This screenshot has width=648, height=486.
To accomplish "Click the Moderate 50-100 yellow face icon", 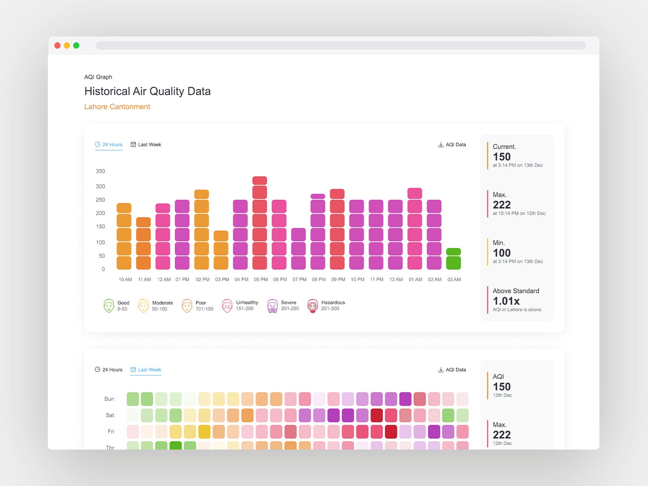I will pyautogui.click(x=143, y=306).
